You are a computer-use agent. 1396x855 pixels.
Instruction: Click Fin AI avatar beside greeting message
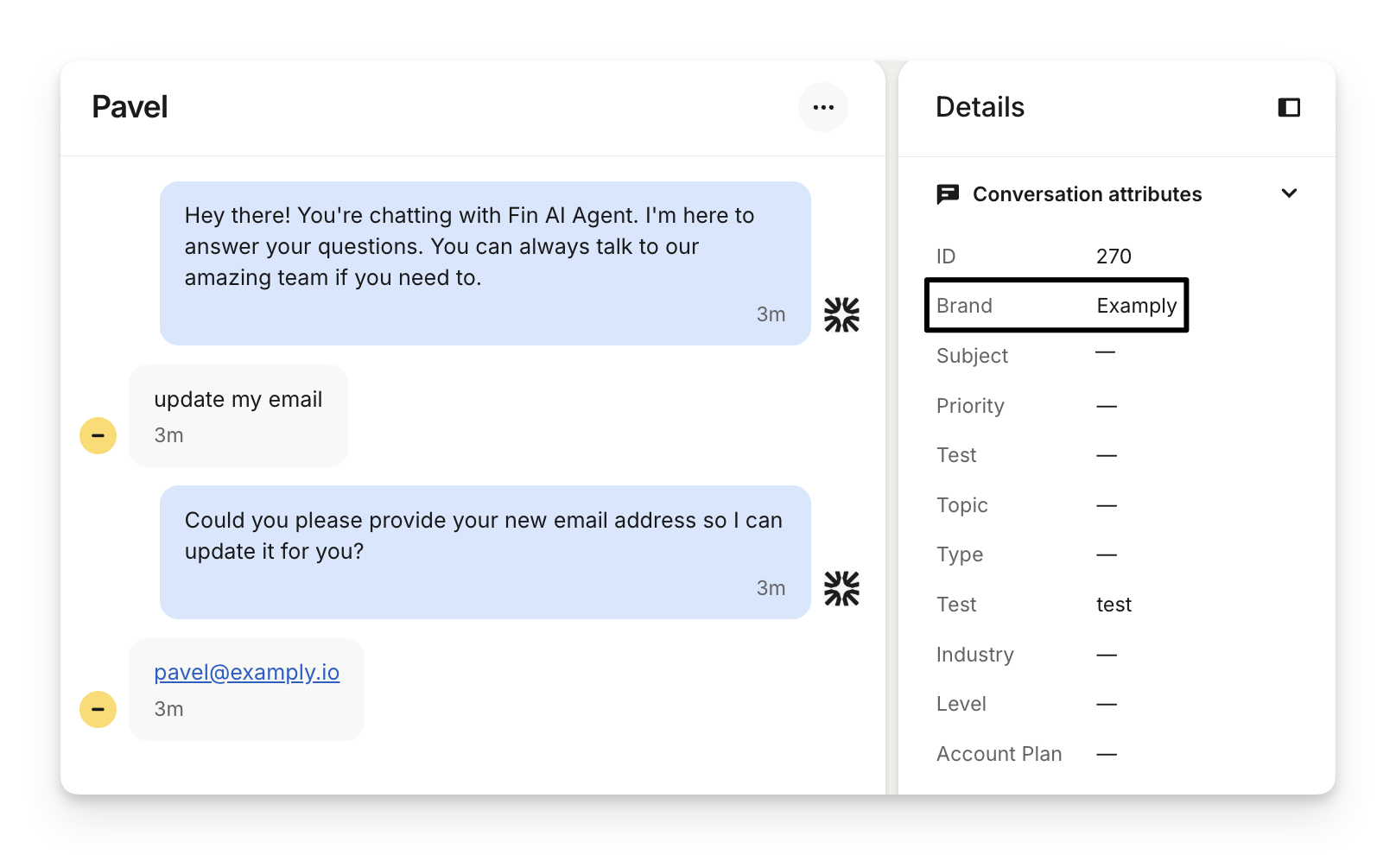[x=841, y=315]
